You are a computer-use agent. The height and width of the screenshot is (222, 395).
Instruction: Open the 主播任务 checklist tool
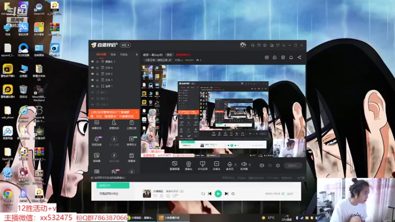(x=131, y=125)
